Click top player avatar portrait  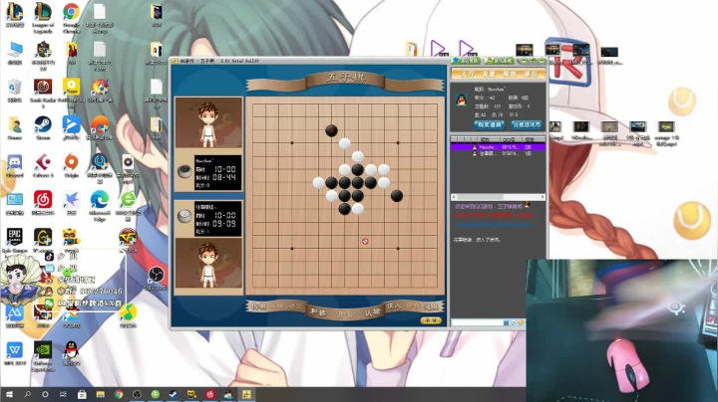[x=208, y=122]
